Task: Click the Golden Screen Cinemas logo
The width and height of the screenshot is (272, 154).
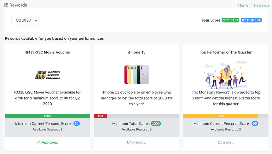Action: coord(48,75)
